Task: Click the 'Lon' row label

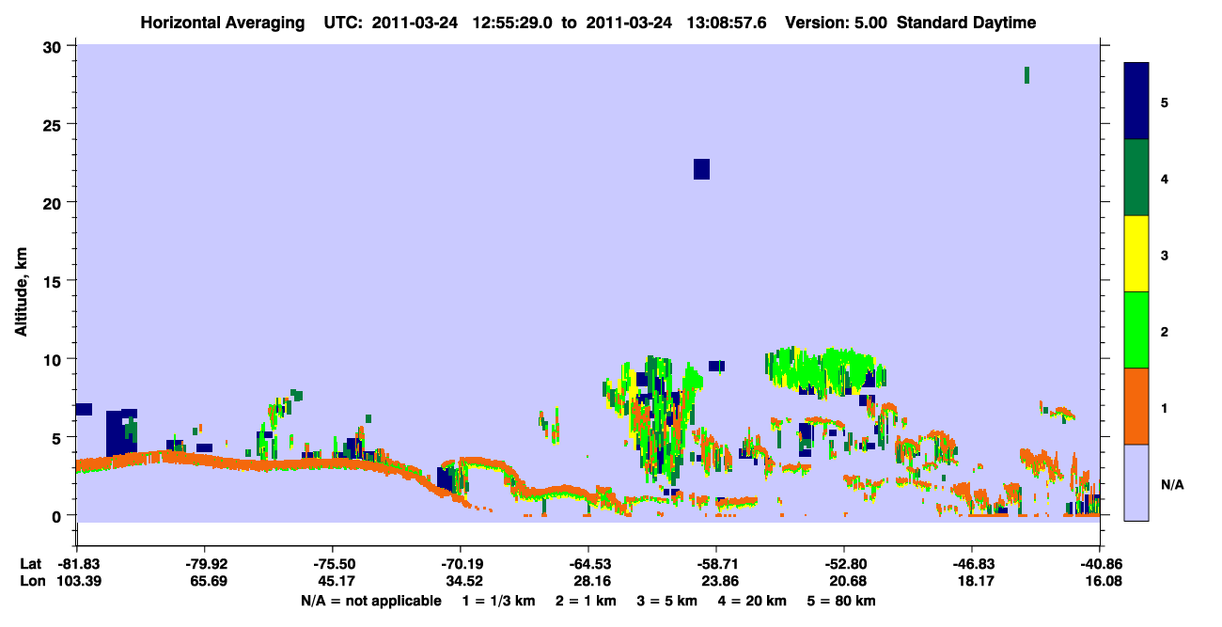Action: pos(31,582)
